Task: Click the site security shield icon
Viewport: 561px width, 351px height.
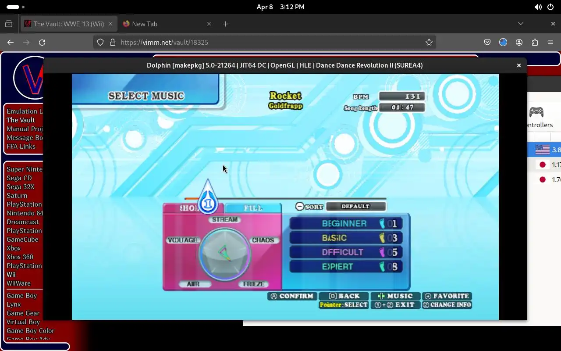Action: point(100,42)
